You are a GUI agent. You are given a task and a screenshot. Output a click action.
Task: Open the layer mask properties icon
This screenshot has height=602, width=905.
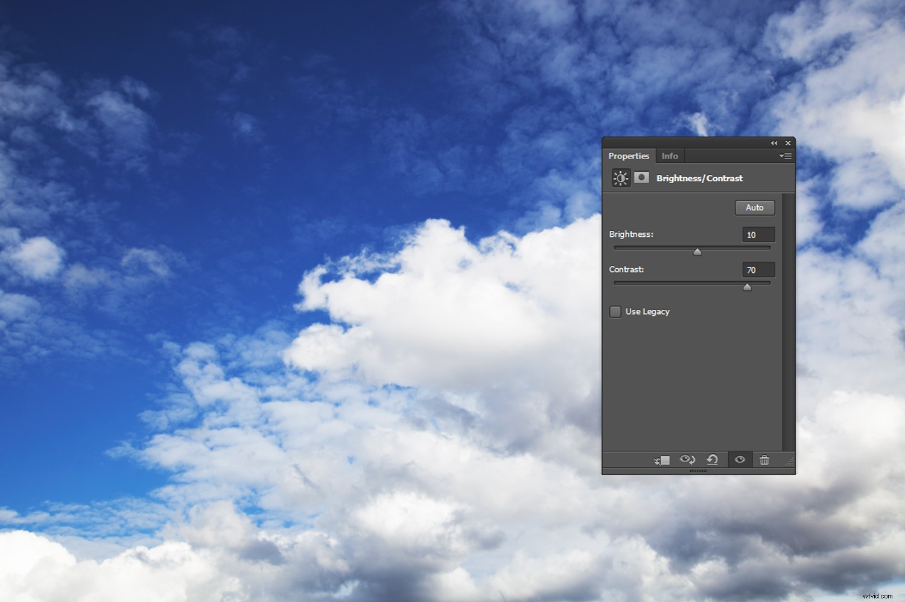click(641, 177)
